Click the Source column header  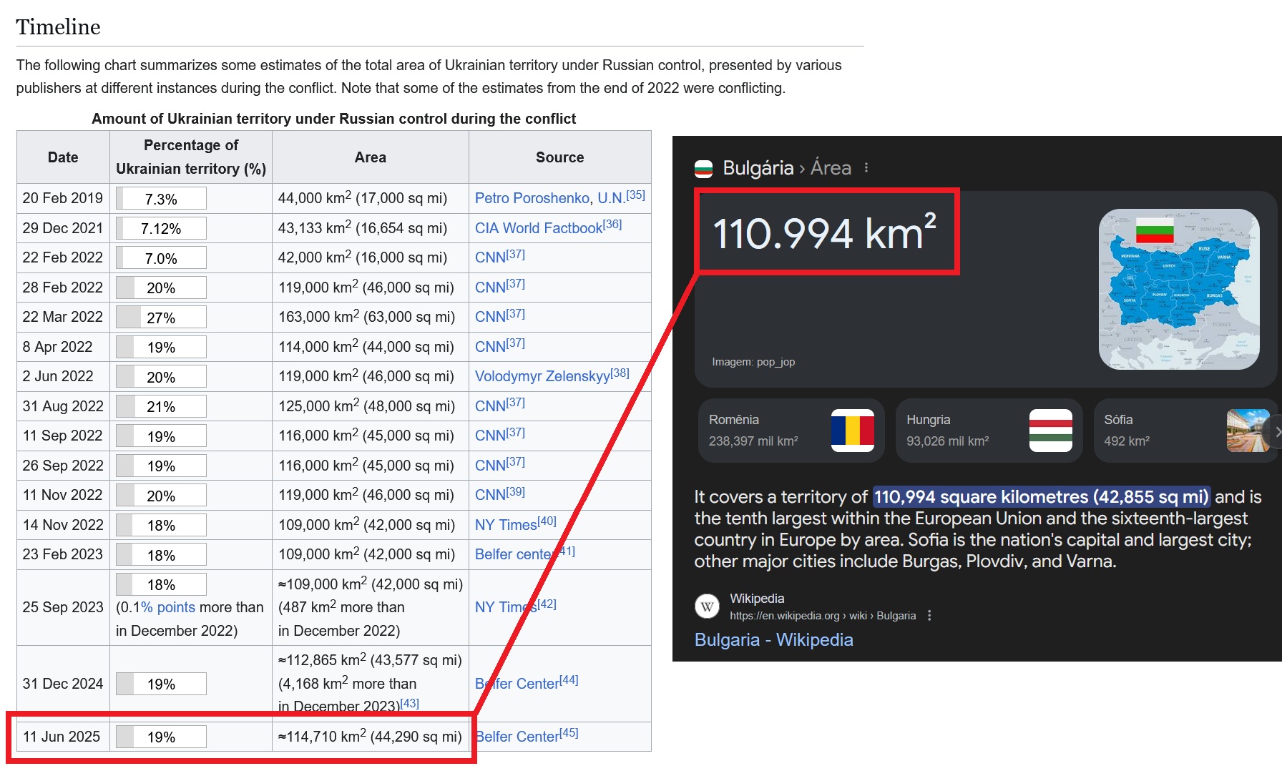pos(560,157)
